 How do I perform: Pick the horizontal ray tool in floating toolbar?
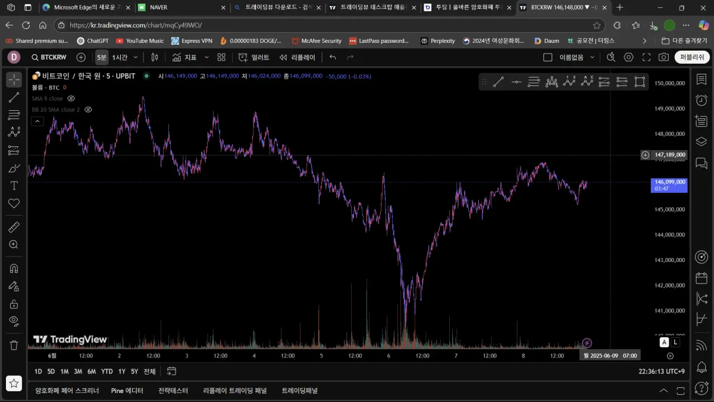pos(516,82)
